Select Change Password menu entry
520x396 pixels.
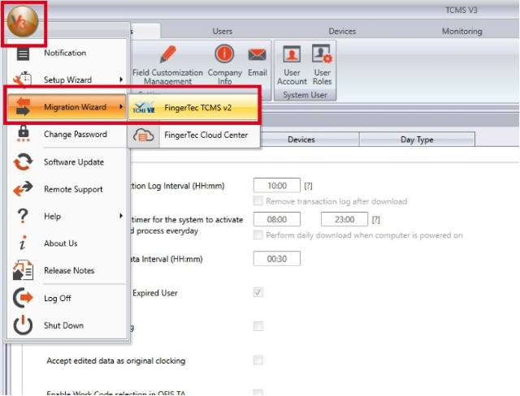pyautogui.click(x=67, y=134)
